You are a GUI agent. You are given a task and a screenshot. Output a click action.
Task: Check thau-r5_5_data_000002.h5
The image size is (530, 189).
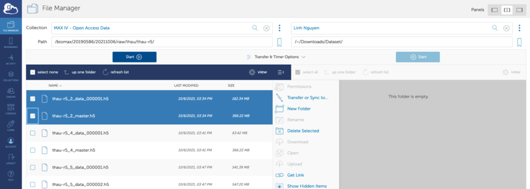pyautogui.click(x=33, y=185)
